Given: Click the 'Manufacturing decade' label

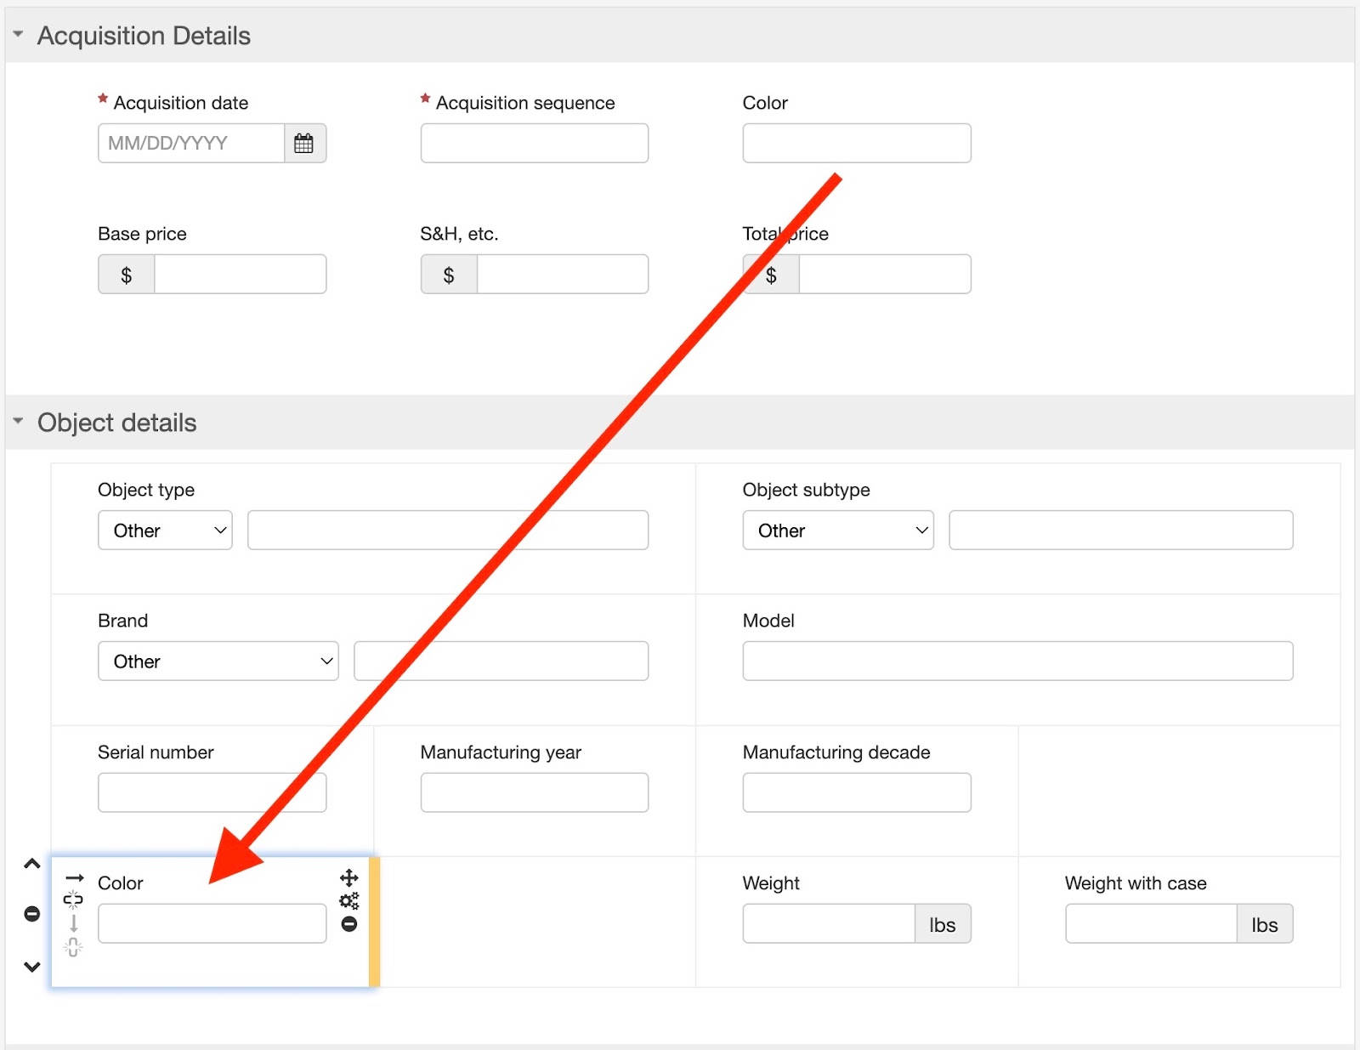Looking at the screenshot, I should click(x=836, y=752).
